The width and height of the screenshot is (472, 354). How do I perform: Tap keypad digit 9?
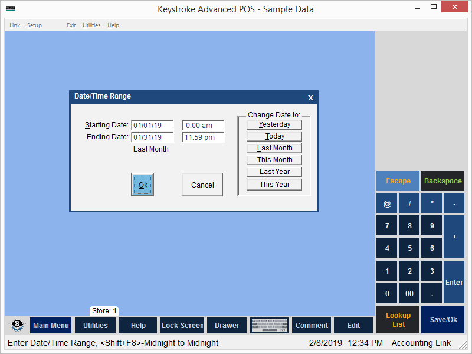[432, 225]
